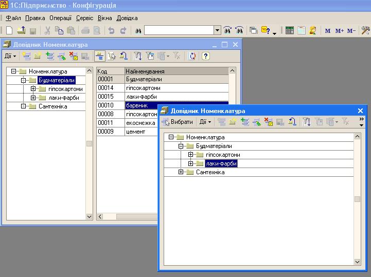The width and height of the screenshot is (371, 277).
Task: Click the Undo arrow icon
Action: (x=111, y=30)
